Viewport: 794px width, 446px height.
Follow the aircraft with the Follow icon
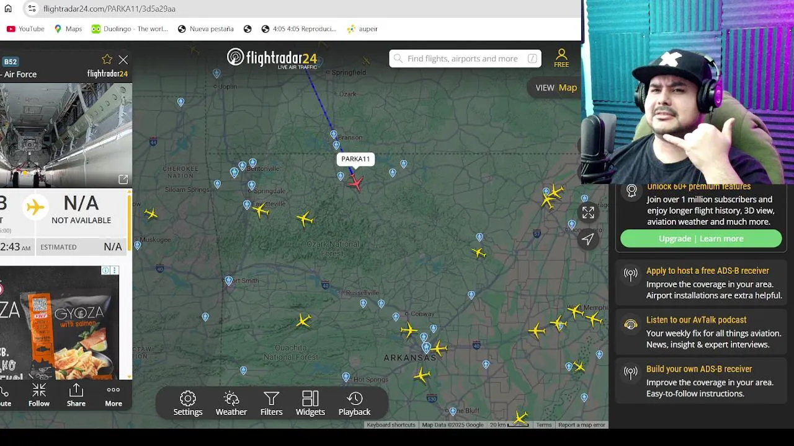pyautogui.click(x=39, y=395)
